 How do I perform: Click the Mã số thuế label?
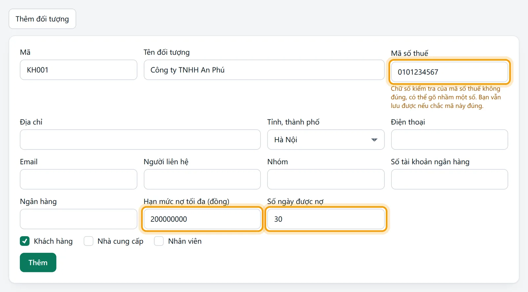(410, 53)
